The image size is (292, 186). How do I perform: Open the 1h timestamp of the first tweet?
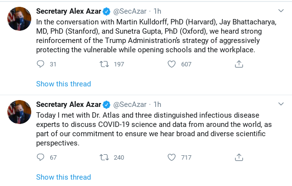[157, 11]
